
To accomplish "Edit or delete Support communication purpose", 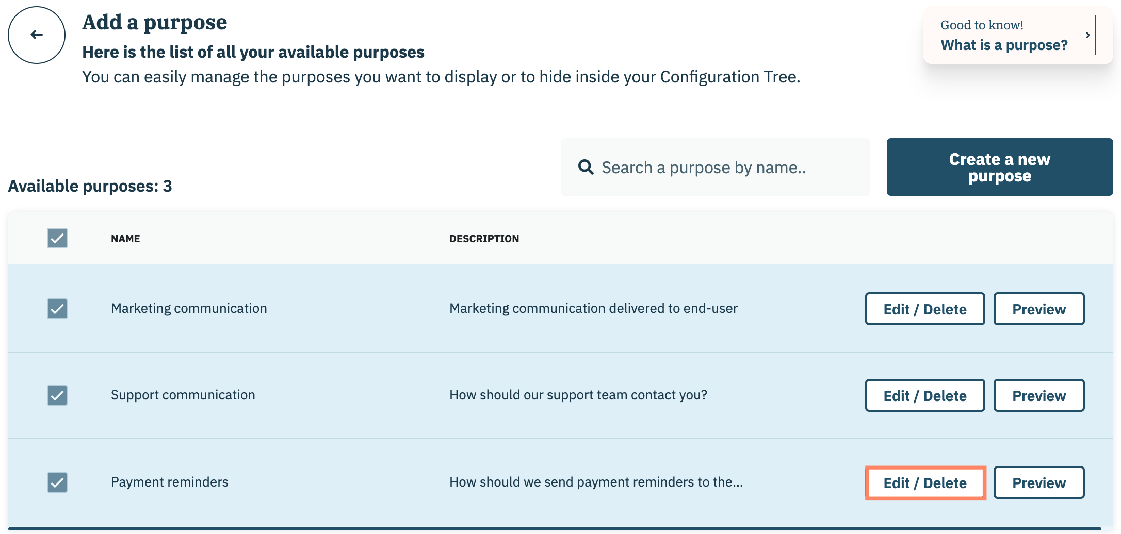I will 924,396.
